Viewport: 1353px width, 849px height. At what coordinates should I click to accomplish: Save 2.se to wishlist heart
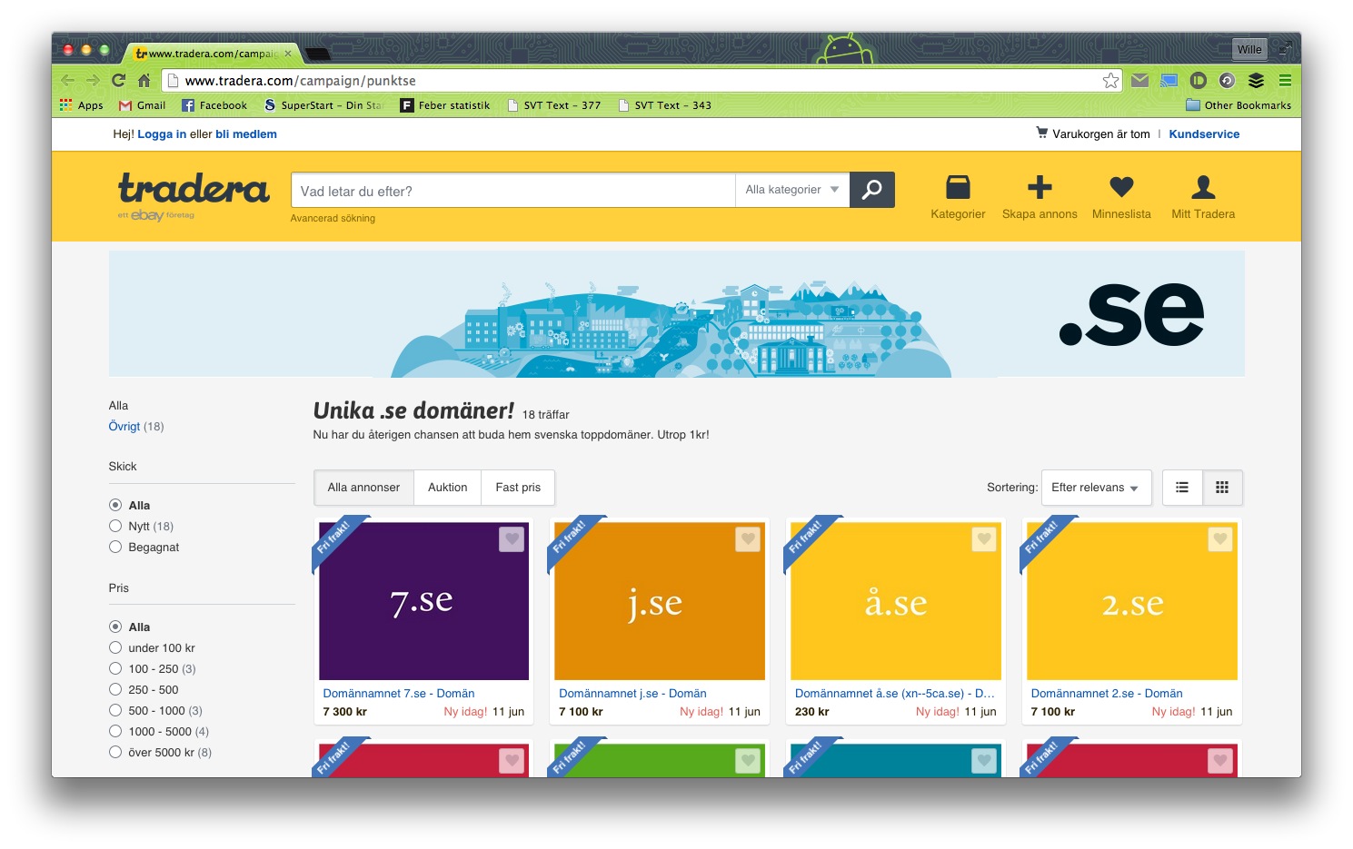pyautogui.click(x=1220, y=539)
